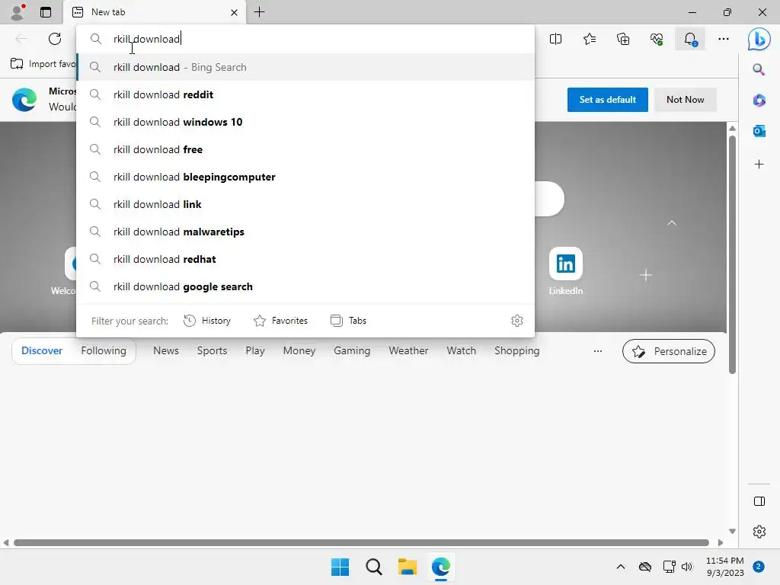Open volume control in system tray
Image resolution: width=780 pixels, height=585 pixels.
point(687,567)
